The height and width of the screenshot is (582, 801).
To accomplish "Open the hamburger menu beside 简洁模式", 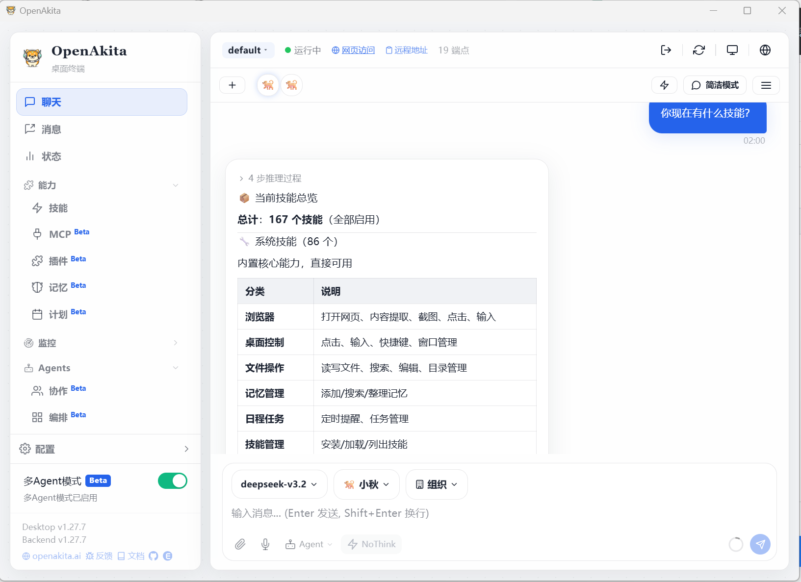I will point(766,85).
